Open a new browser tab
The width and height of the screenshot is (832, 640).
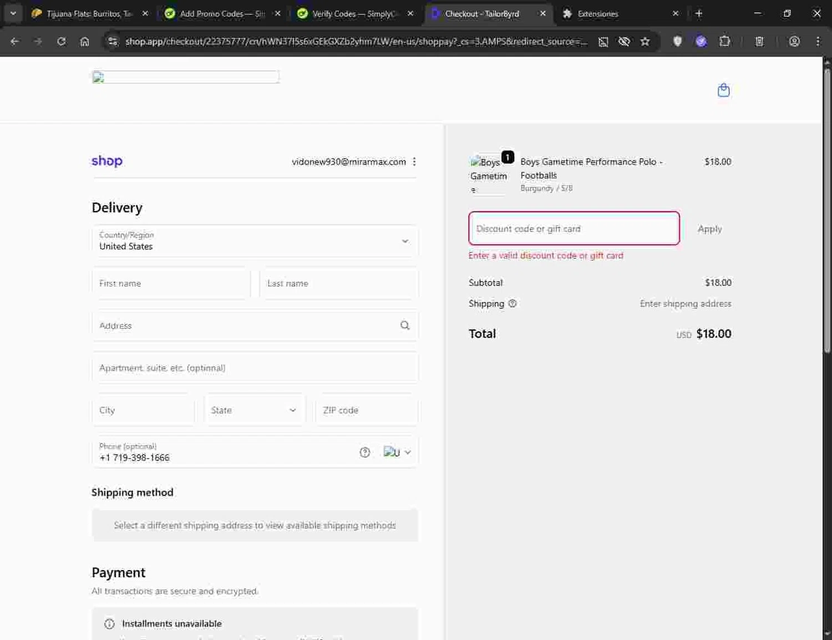coord(699,13)
